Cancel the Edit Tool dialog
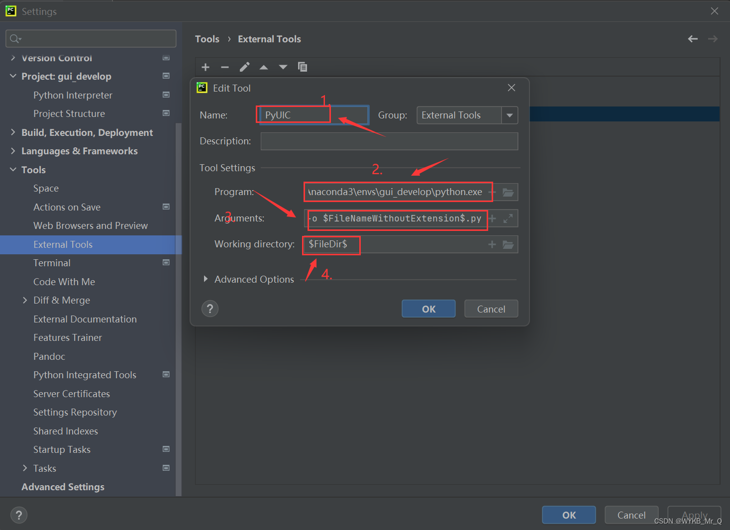 (x=491, y=309)
